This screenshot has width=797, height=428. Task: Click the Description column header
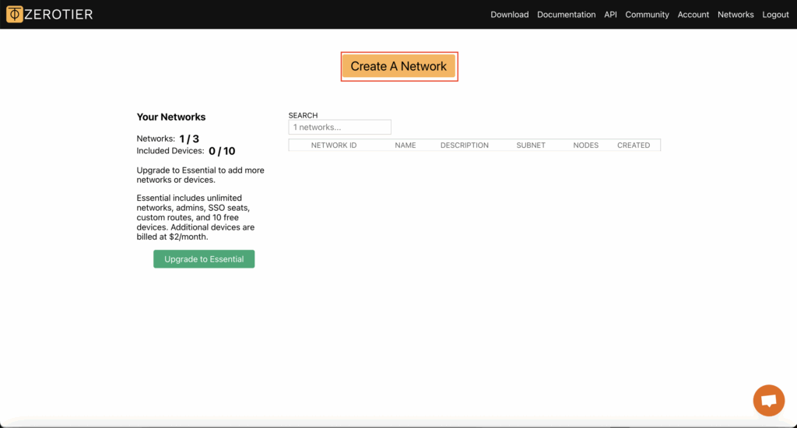point(464,146)
